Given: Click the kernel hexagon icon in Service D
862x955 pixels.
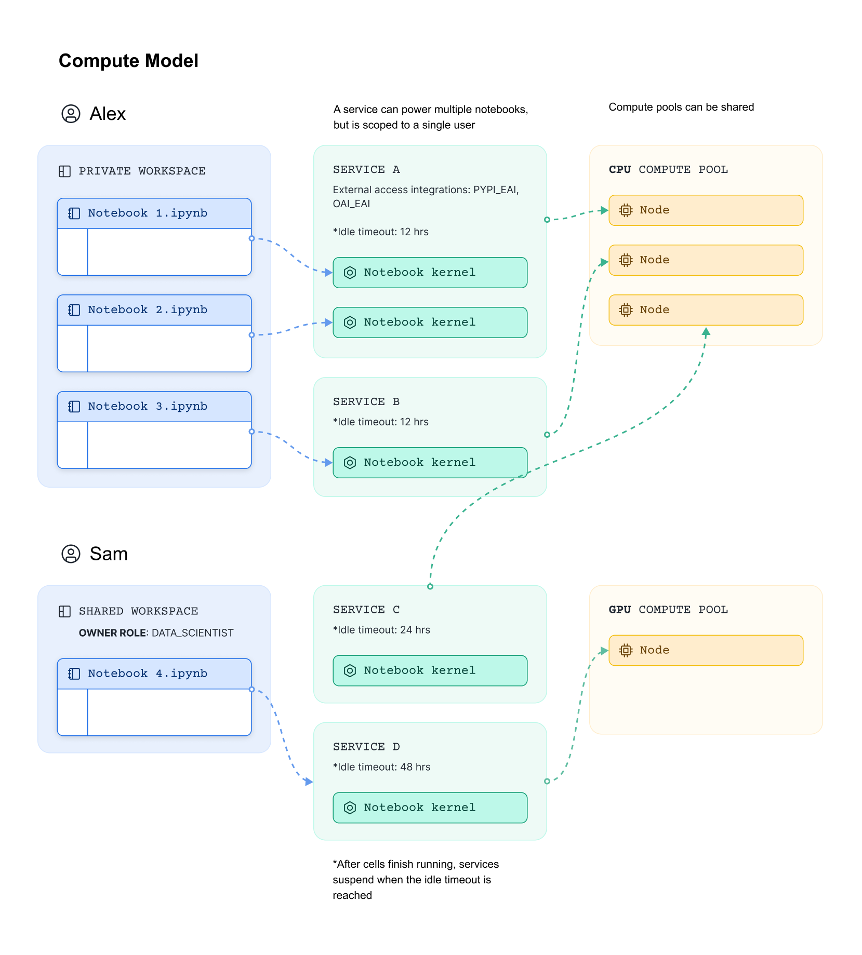Looking at the screenshot, I should pyautogui.click(x=350, y=808).
